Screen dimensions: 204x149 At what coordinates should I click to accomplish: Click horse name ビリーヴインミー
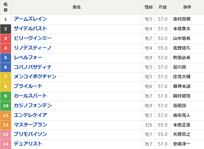coord(33,38)
